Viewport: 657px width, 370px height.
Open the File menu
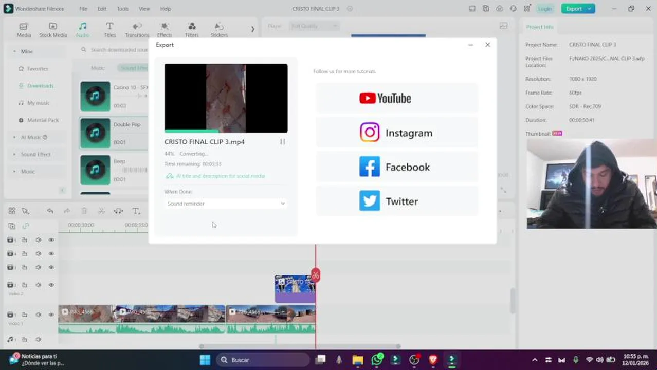[83, 9]
